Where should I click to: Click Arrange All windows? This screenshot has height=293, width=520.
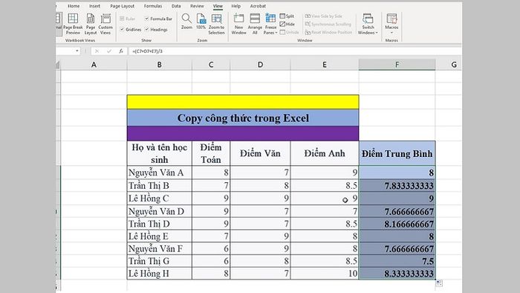(255, 24)
